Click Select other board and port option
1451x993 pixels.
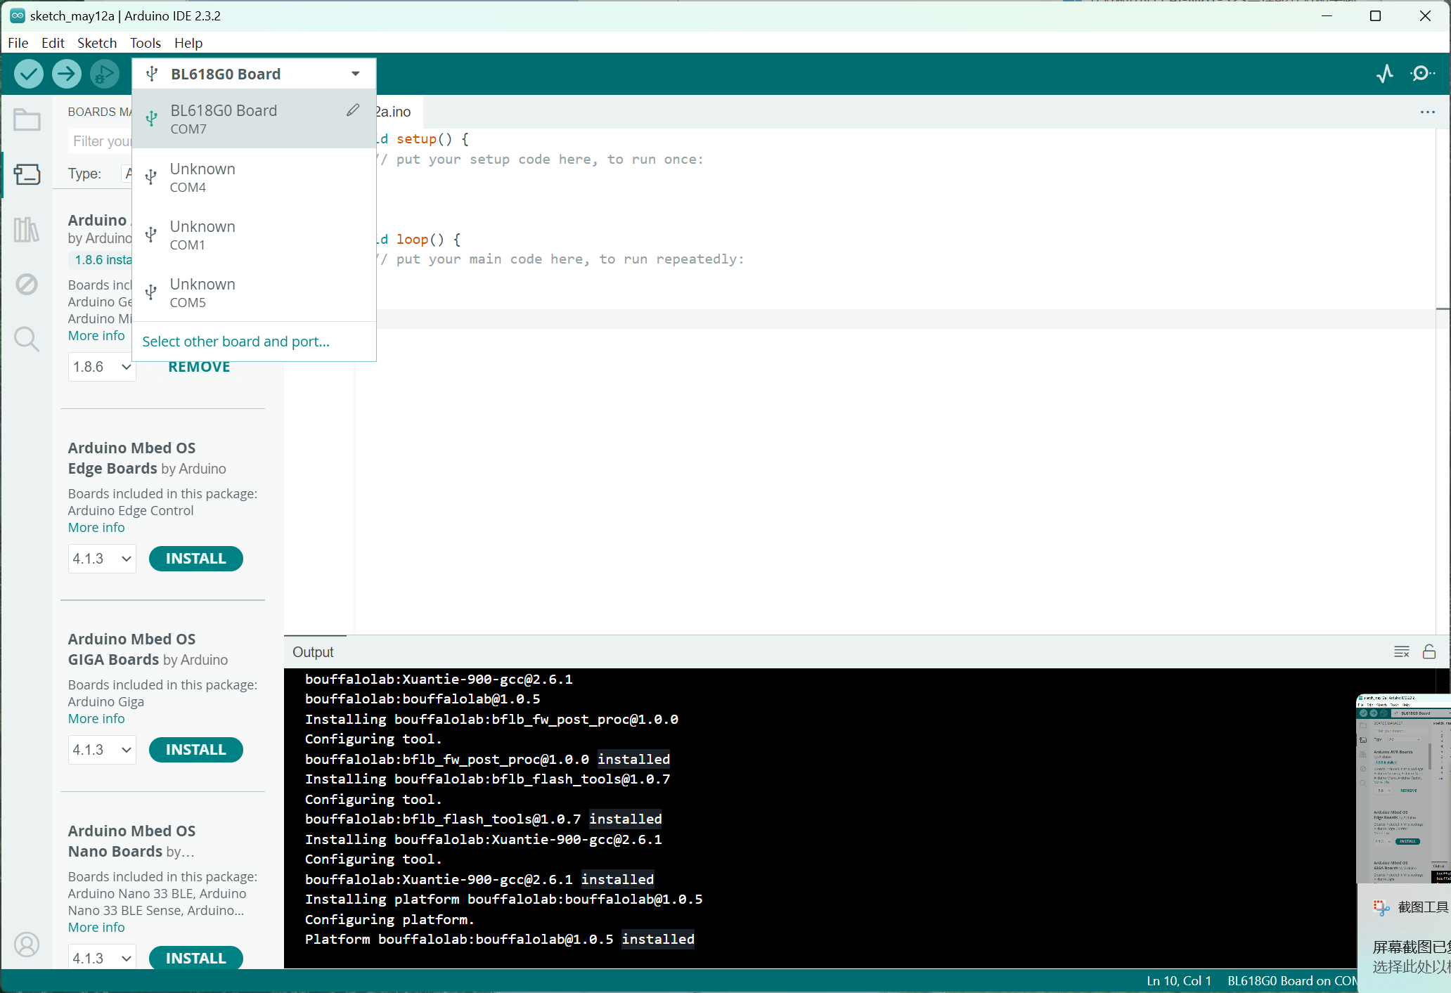click(x=235, y=341)
